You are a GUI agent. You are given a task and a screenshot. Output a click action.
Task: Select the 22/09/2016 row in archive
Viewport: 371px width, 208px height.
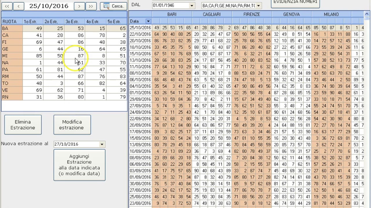point(246,119)
